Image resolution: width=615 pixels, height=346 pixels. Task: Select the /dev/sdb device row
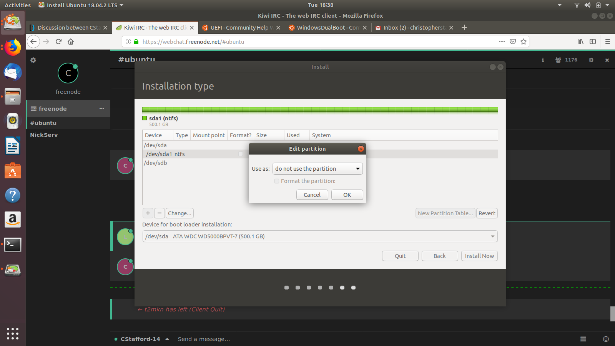coord(320,163)
